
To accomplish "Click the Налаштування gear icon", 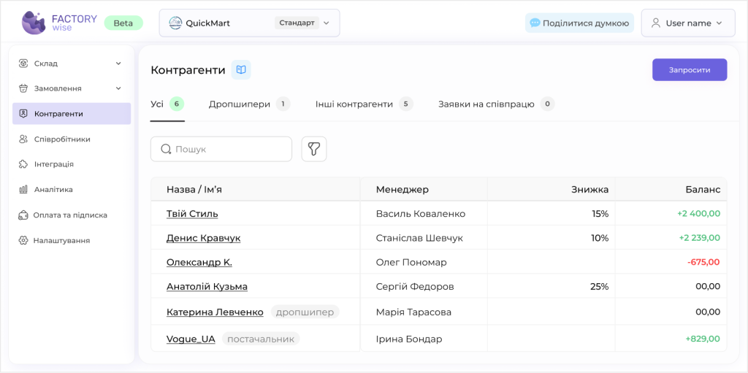I will (x=23, y=240).
